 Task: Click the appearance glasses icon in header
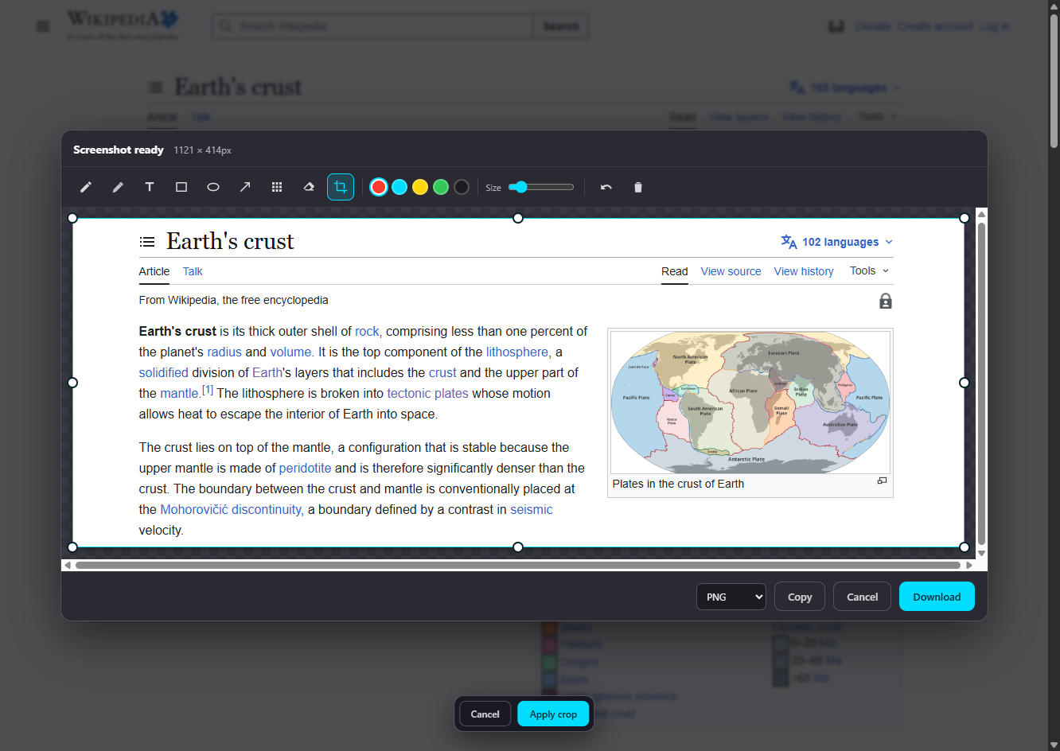click(836, 26)
